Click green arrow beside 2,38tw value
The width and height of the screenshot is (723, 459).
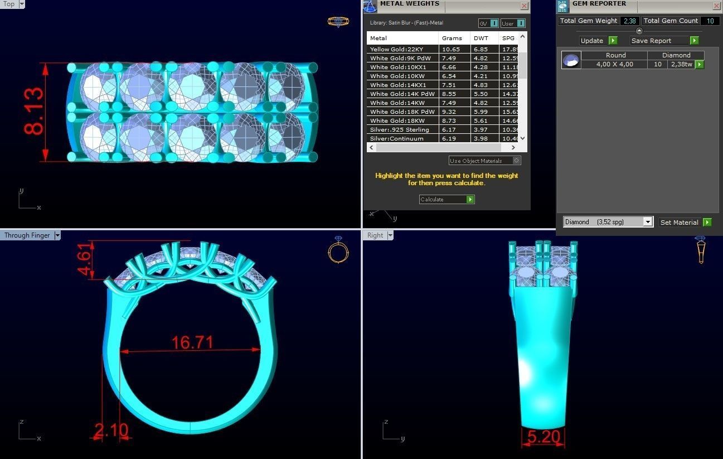pyautogui.click(x=699, y=65)
